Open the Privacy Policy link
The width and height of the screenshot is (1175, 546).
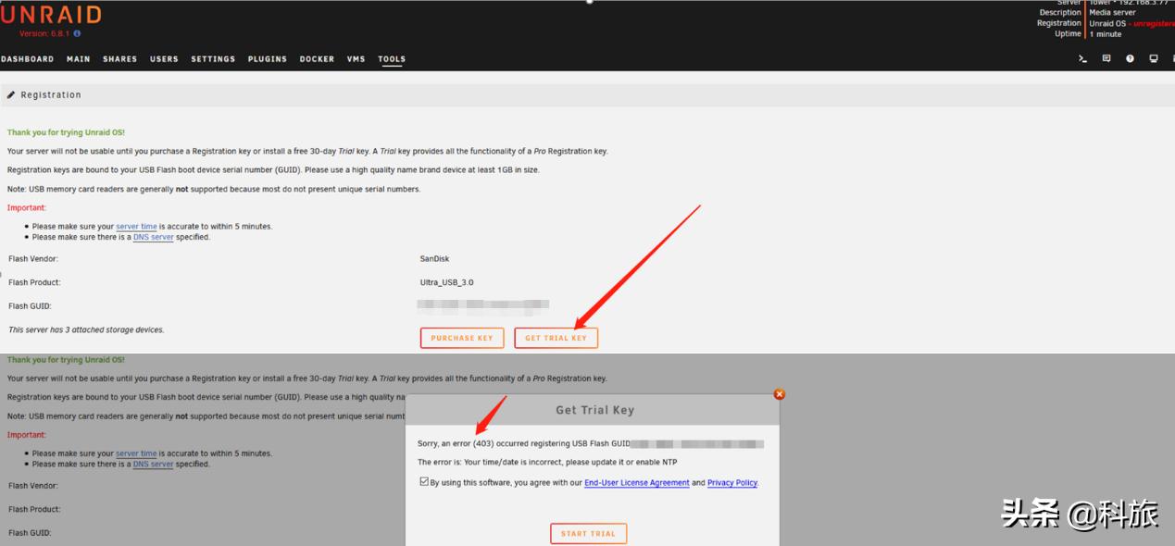point(732,483)
